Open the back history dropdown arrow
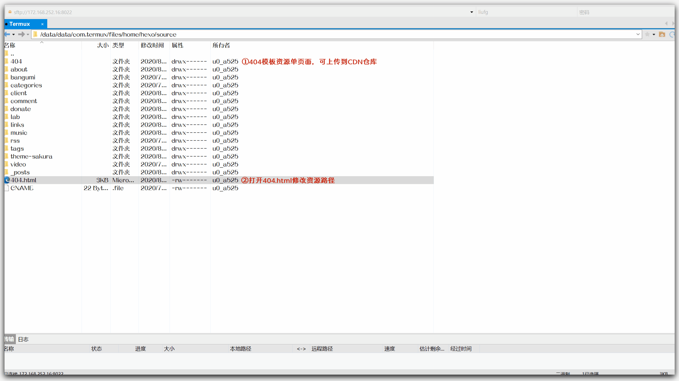This screenshot has width=679, height=381. coord(13,35)
